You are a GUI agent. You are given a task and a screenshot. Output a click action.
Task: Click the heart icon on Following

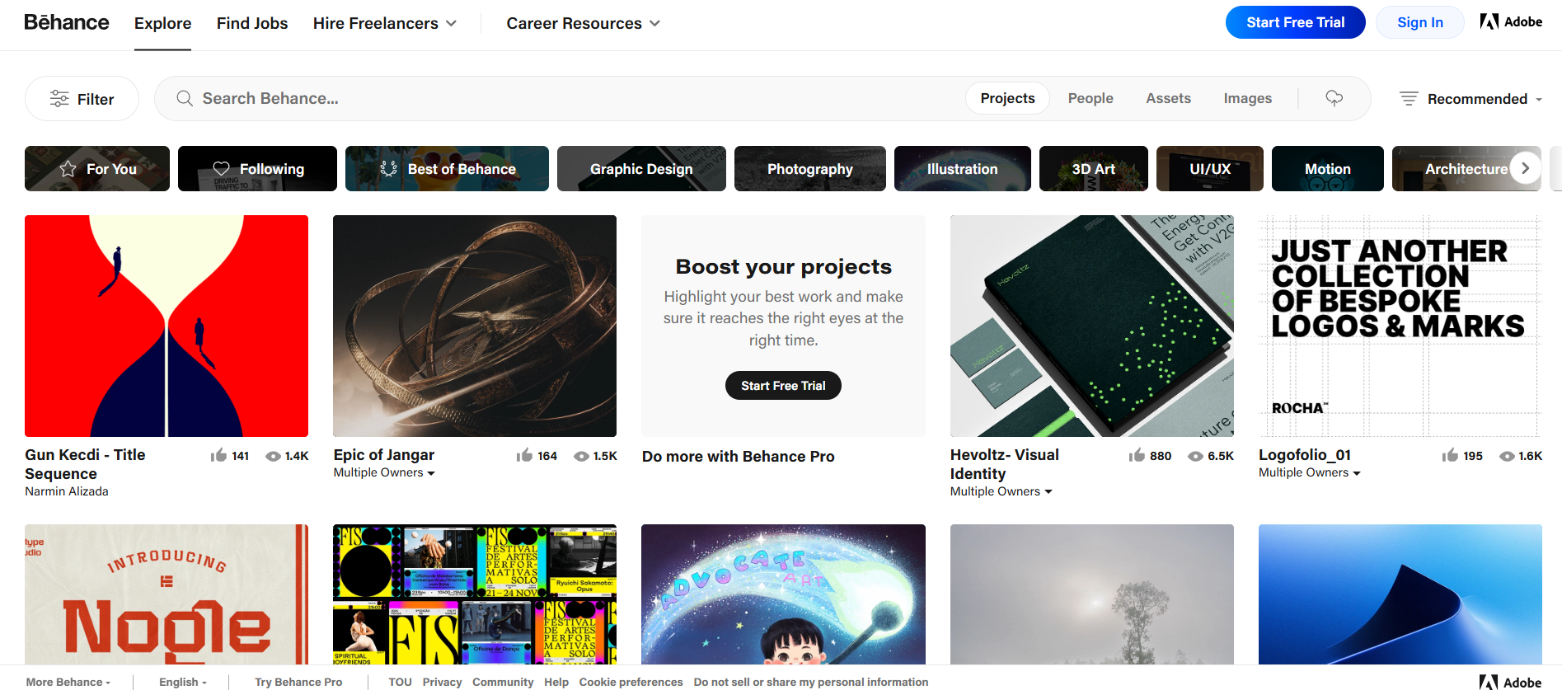pos(221,169)
